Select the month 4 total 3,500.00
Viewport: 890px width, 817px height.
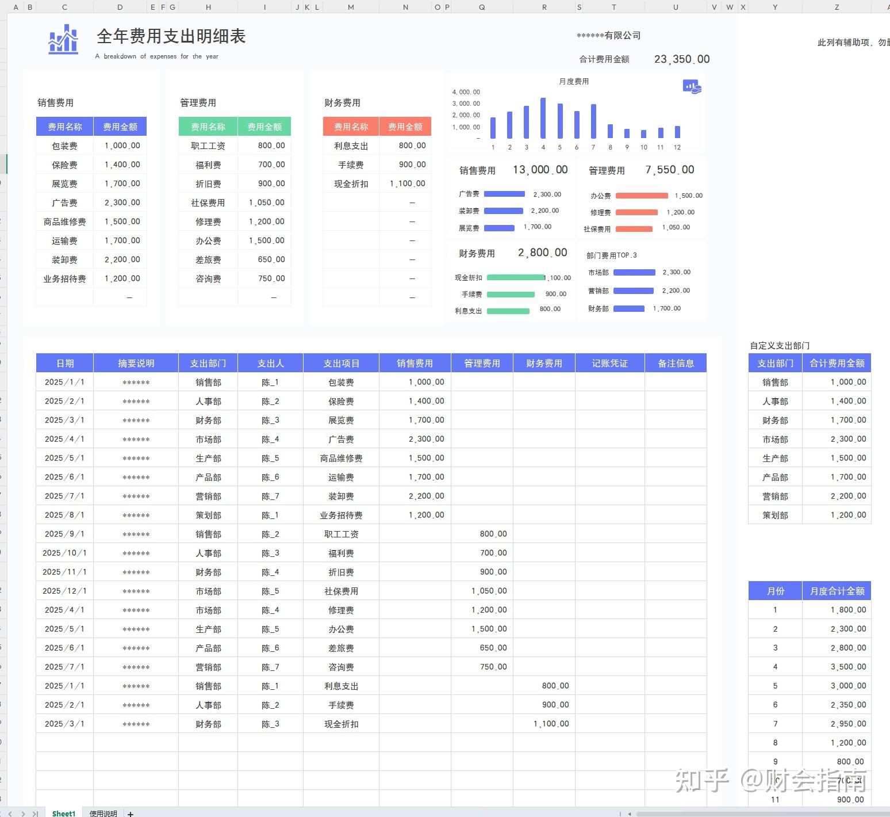coord(837,667)
